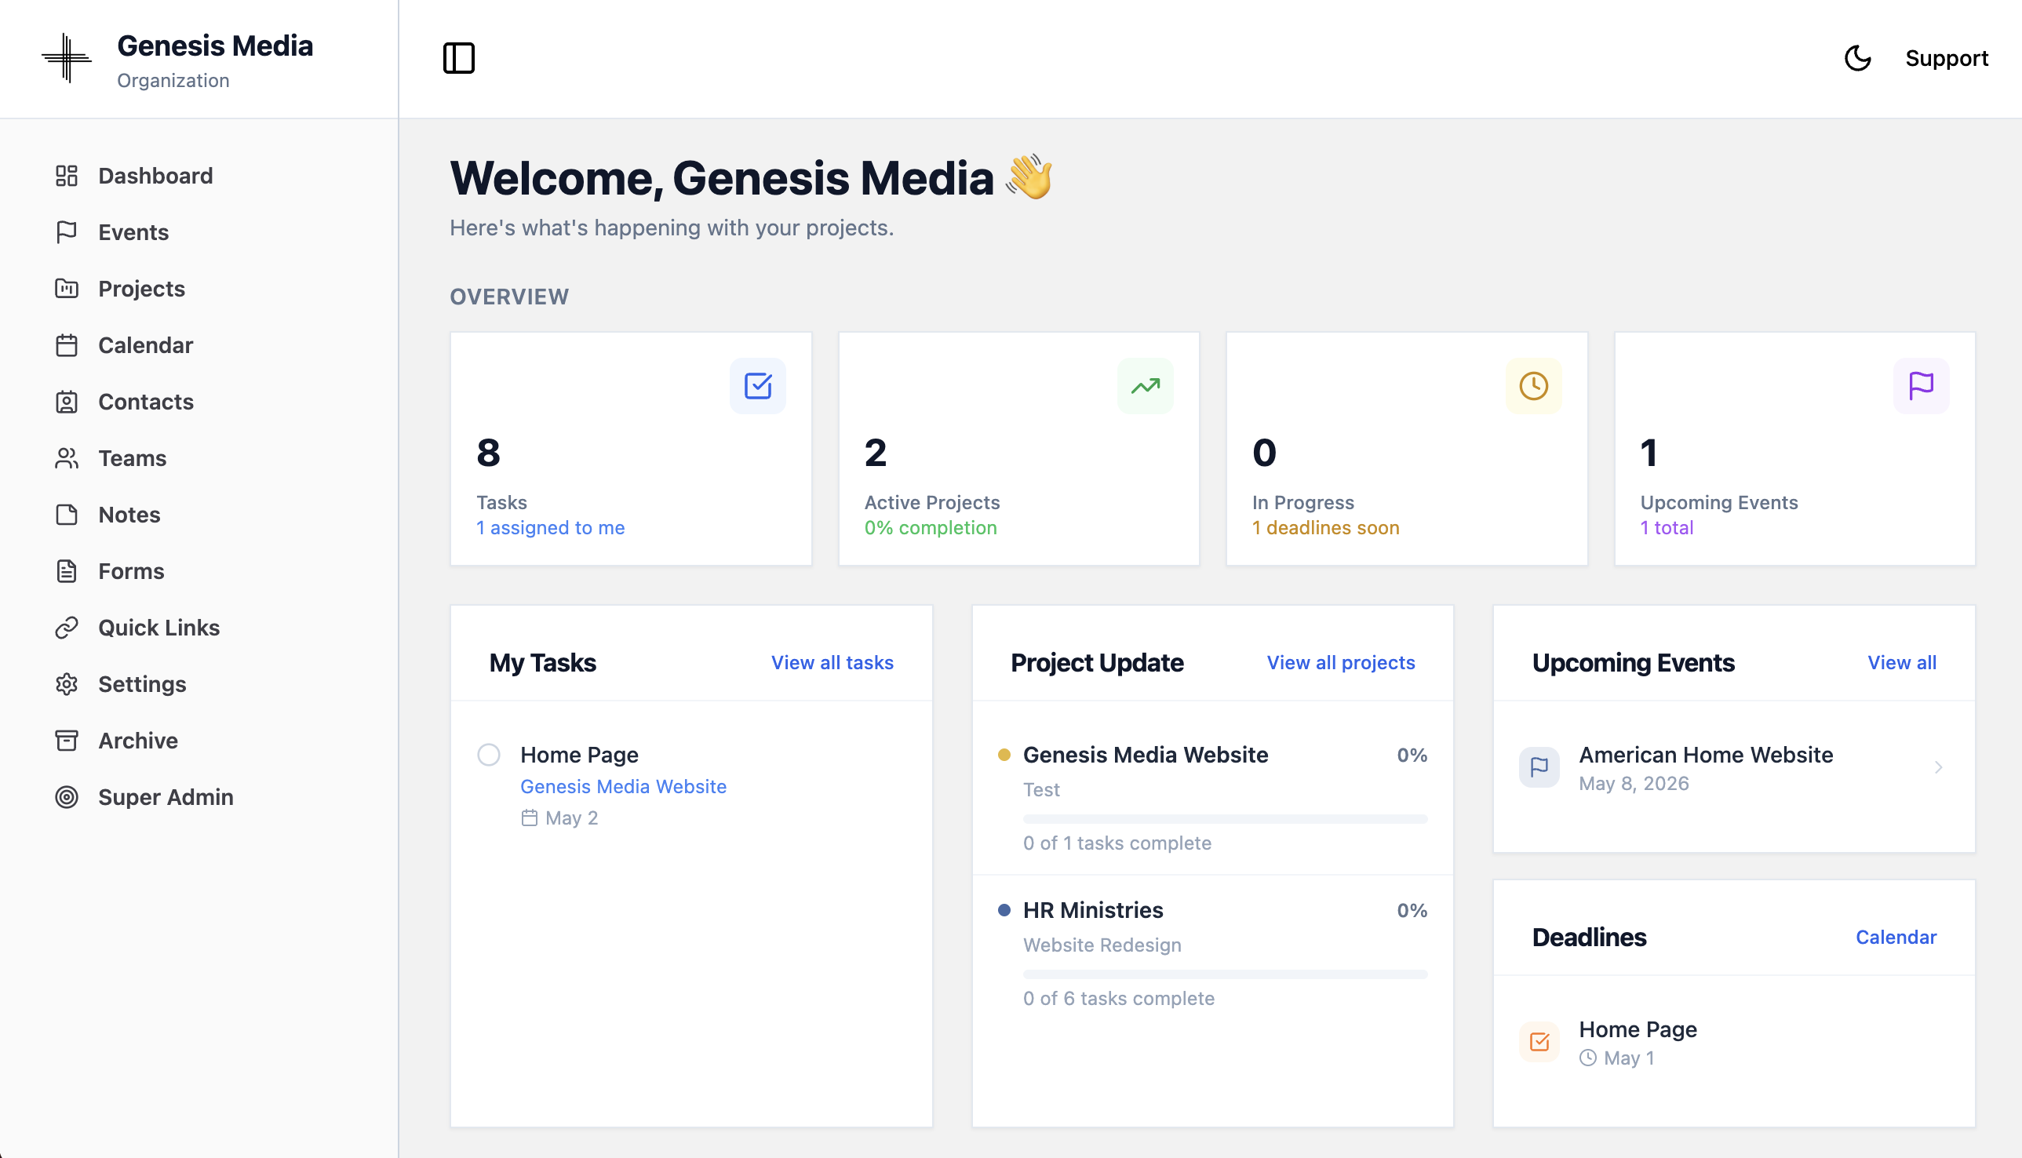
Task: Click '0 of 6 tasks complete' text
Action: (1117, 997)
